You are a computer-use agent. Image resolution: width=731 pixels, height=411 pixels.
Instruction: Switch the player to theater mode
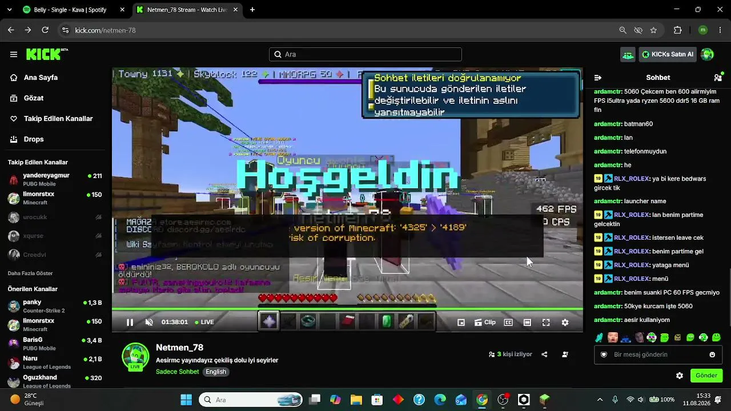click(527, 323)
